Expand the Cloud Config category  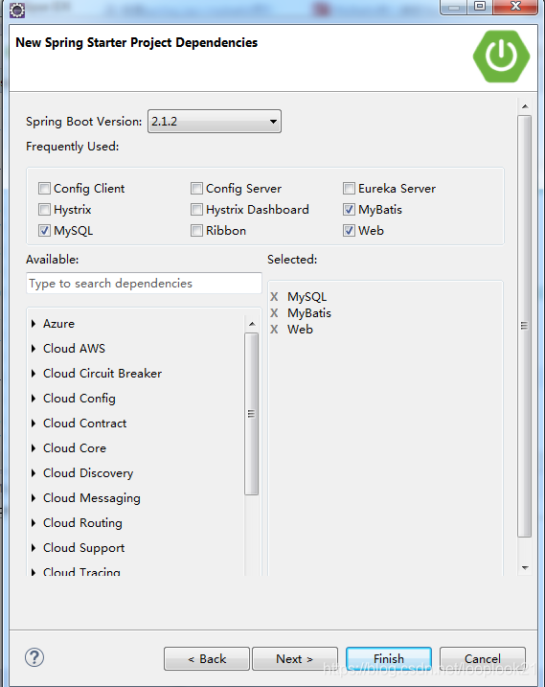pos(34,399)
